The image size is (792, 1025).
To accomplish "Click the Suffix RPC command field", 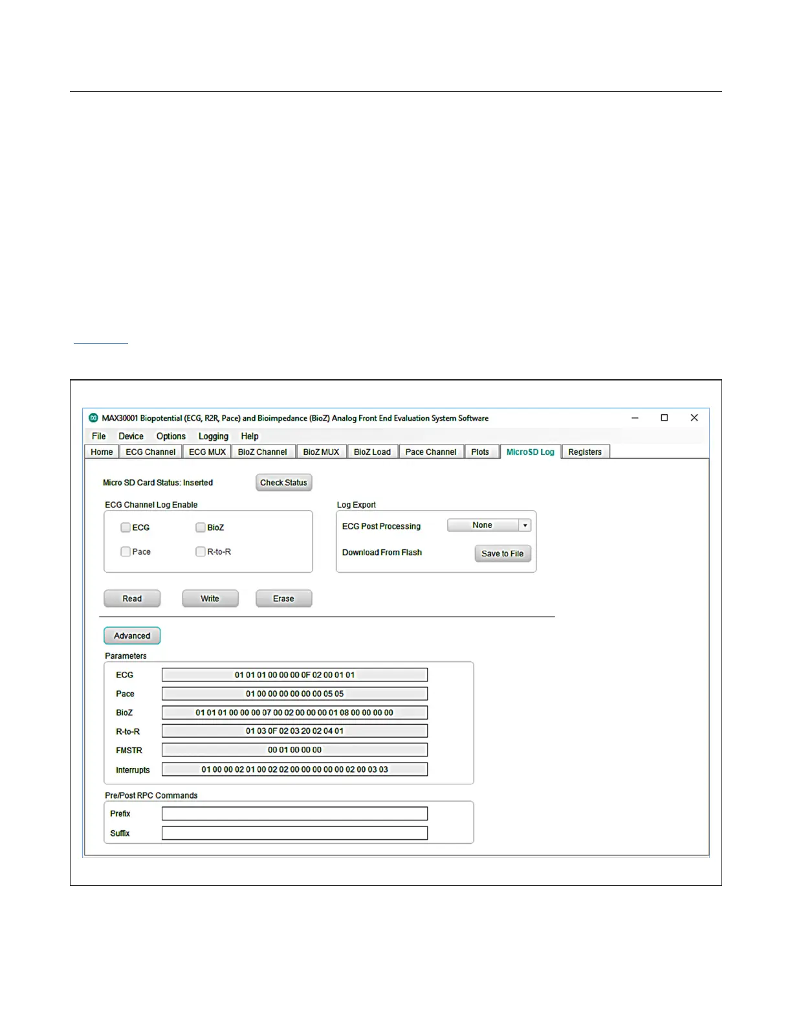I will 294,833.
